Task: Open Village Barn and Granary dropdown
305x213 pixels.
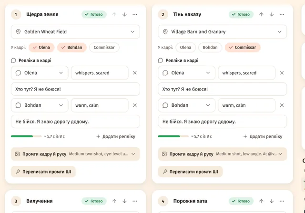Action: (223, 32)
